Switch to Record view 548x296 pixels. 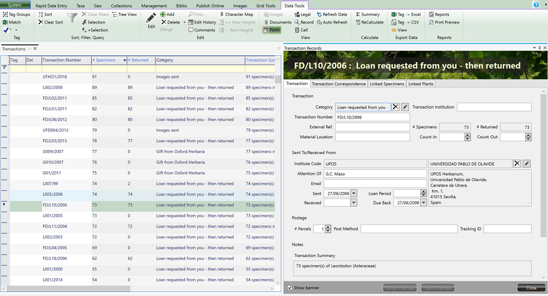coord(304,22)
